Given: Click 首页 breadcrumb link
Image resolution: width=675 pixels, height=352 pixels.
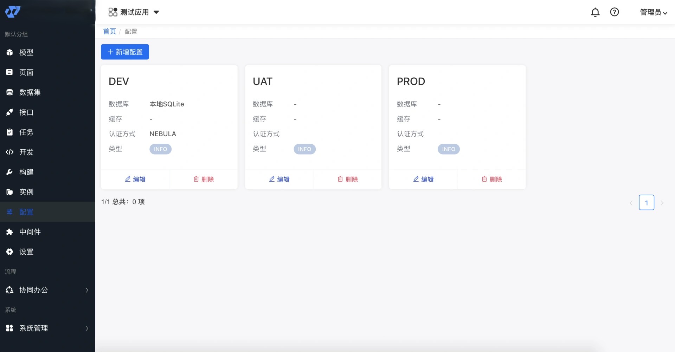Looking at the screenshot, I should (x=109, y=31).
